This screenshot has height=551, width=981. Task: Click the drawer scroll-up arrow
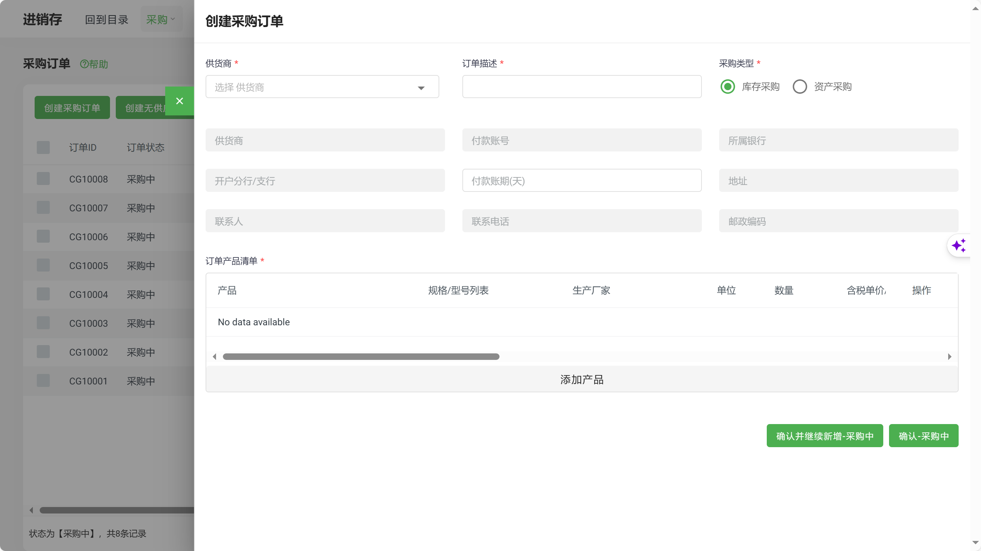[x=975, y=8]
